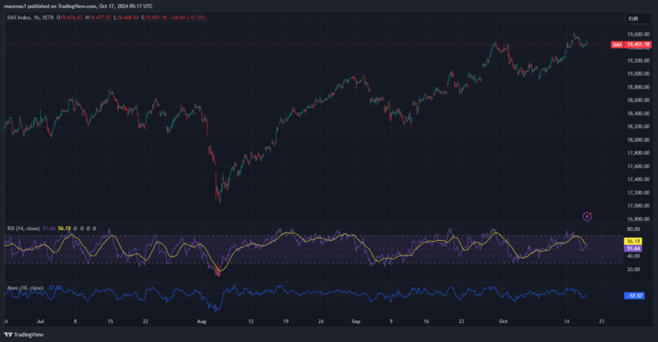This screenshot has height=342, width=658.
Task: Click the open value O19,476.43
Action: coord(69,17)
